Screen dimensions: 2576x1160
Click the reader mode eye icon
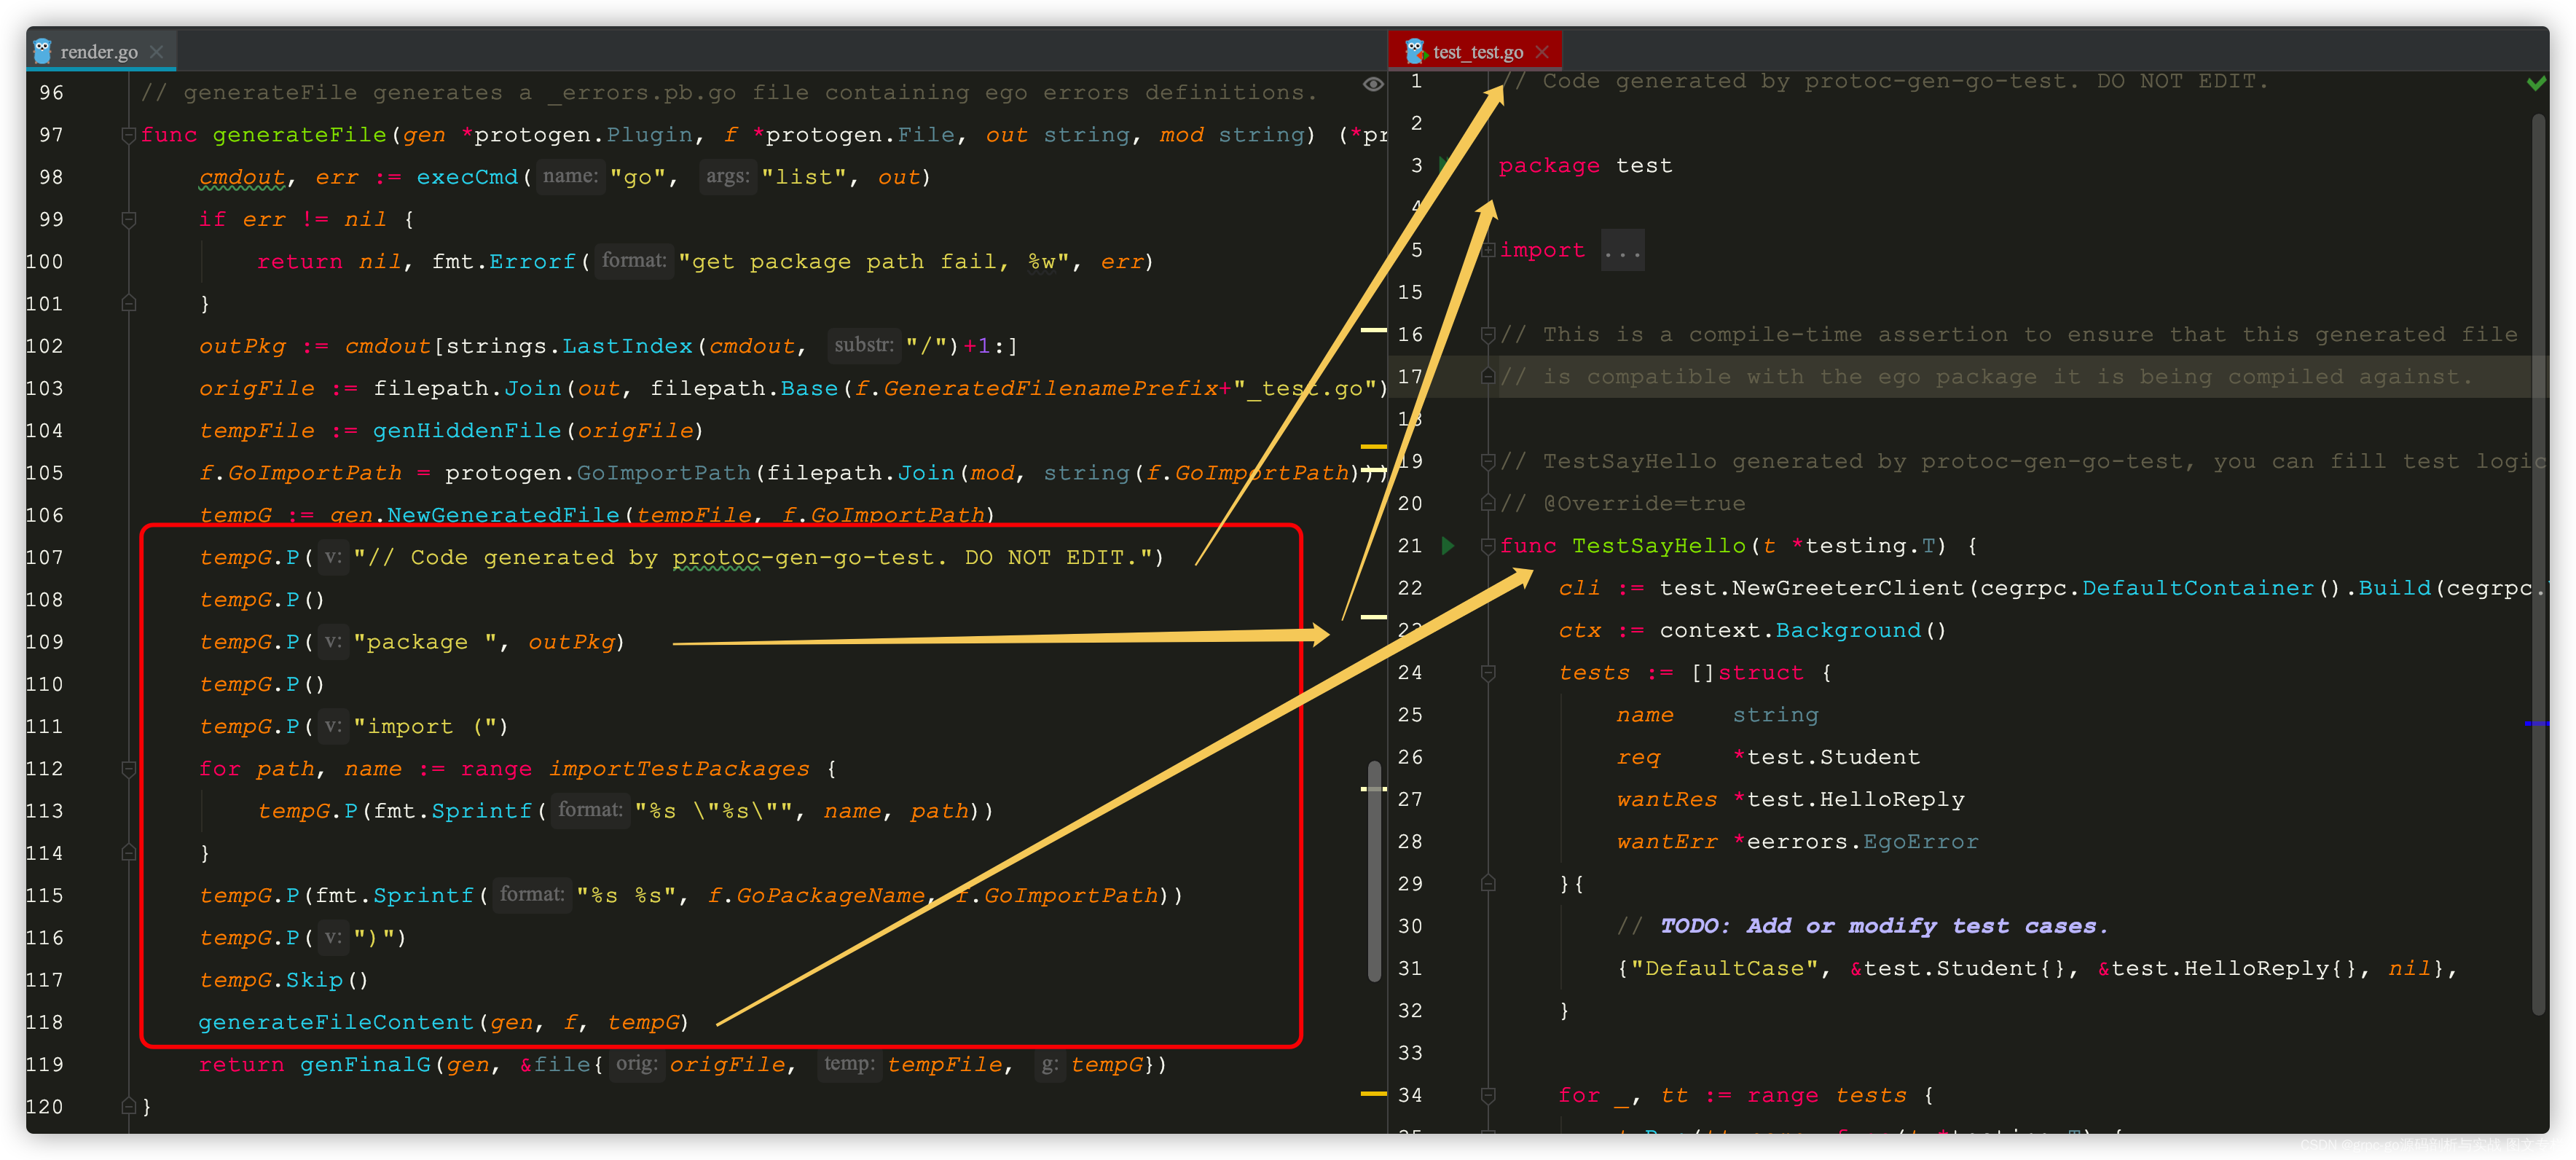1373,84
